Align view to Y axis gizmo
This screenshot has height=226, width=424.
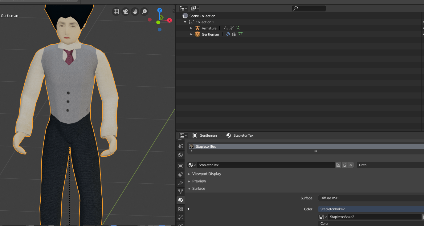(x=161, y=18)
